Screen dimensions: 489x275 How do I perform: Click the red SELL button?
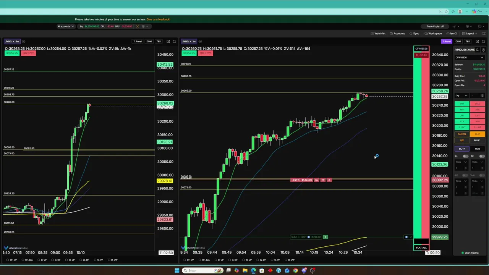tap(478, 104)
